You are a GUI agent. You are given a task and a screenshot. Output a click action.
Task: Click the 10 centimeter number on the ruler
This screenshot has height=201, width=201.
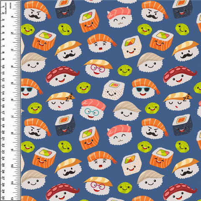click(3, 67)
